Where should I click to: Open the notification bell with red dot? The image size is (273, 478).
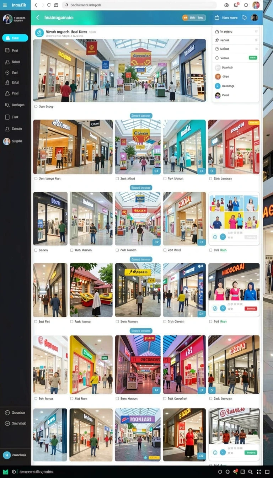(x=236, y=5)
